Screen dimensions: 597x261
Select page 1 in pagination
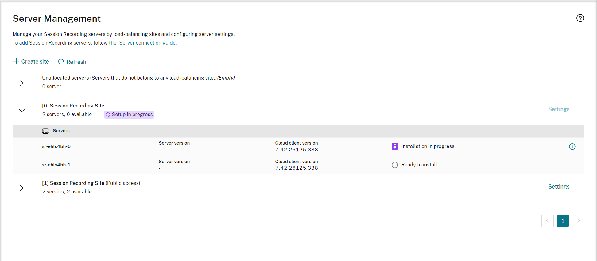pos(563,221)
